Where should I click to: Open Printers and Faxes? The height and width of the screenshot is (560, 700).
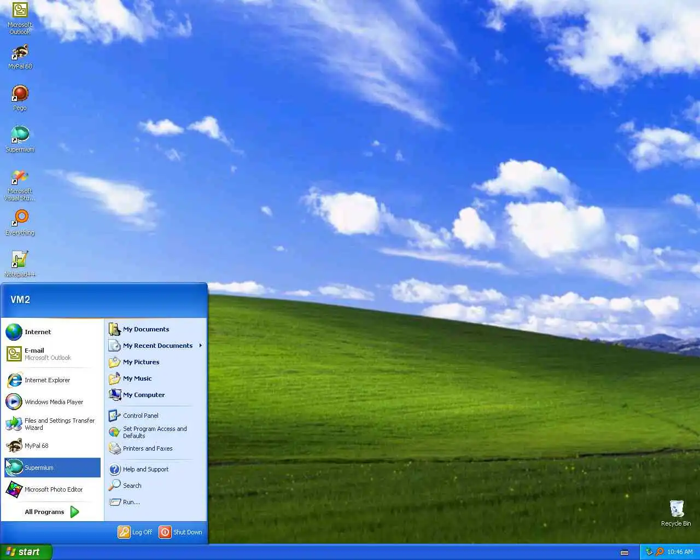[155, 448]
